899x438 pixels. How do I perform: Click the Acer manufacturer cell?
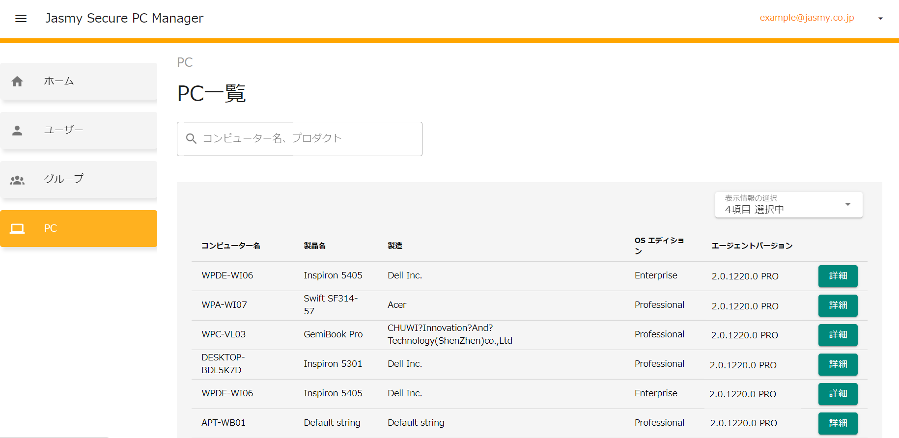click(x=397, y=305)
